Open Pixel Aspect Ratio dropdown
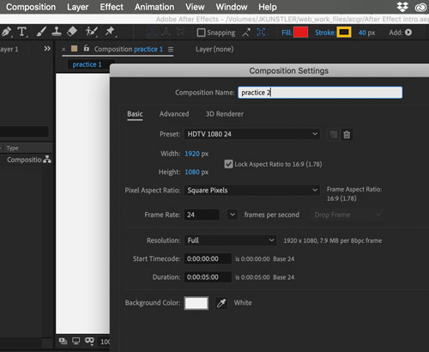Viewport: 429px width, 352px height. (x=252, y=191)
